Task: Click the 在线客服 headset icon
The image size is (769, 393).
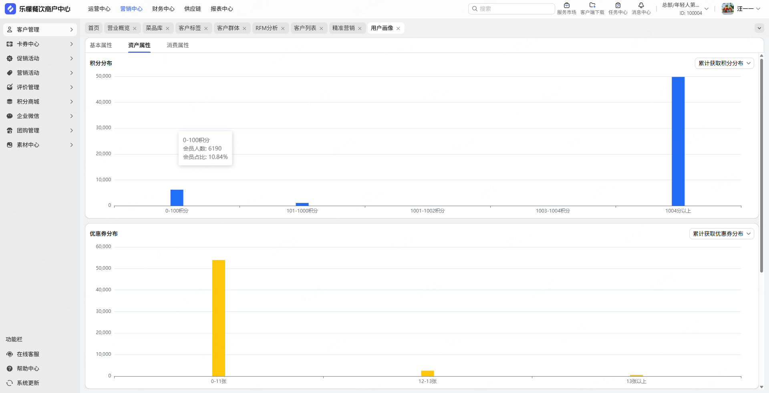Action: [x=10, y=354]
